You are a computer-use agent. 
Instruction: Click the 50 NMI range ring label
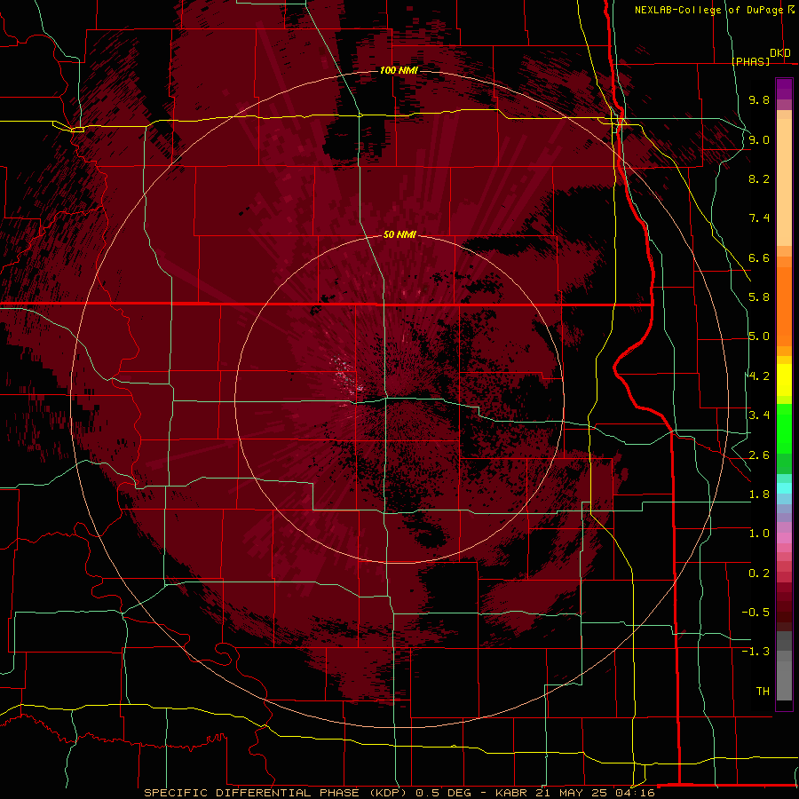[x=399, y=235]
